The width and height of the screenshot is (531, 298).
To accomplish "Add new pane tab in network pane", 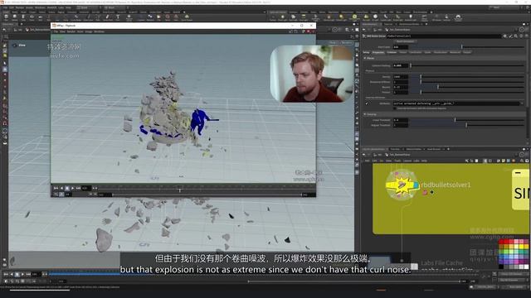I will [x=448, y=149].
